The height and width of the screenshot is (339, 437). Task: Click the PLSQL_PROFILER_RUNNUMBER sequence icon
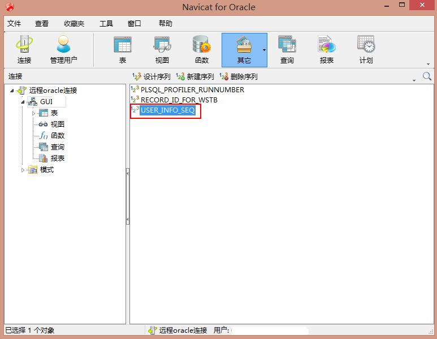(x=135, y=89)
